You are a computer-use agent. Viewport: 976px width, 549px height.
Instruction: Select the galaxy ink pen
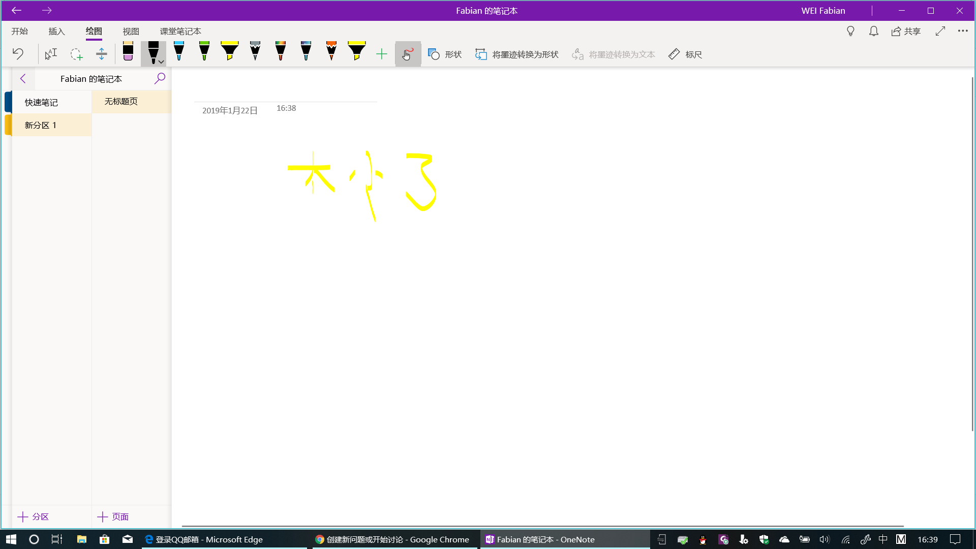click(x=306, y=52)
